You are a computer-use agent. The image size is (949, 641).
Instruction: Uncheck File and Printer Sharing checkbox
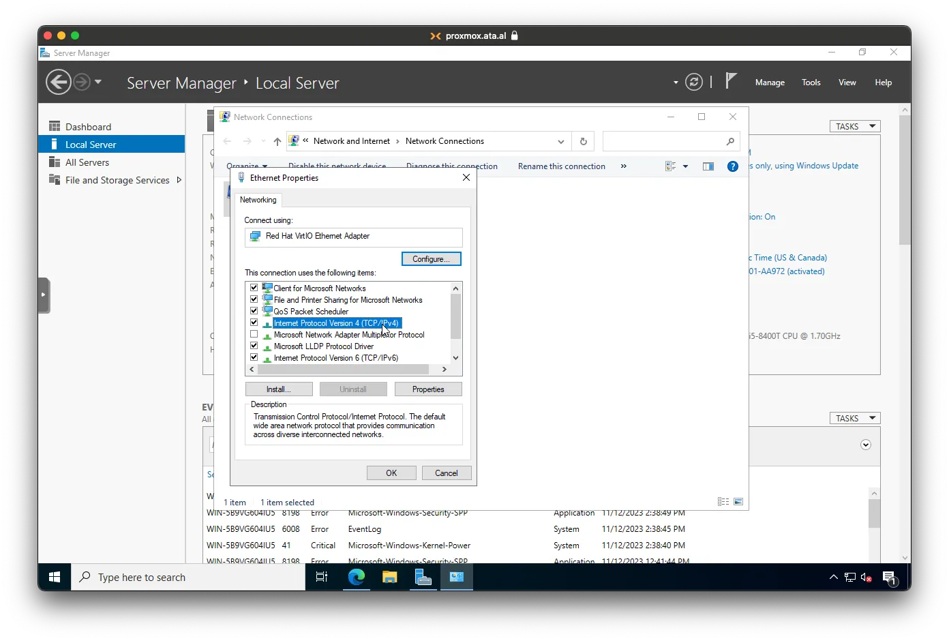(254, 299)
